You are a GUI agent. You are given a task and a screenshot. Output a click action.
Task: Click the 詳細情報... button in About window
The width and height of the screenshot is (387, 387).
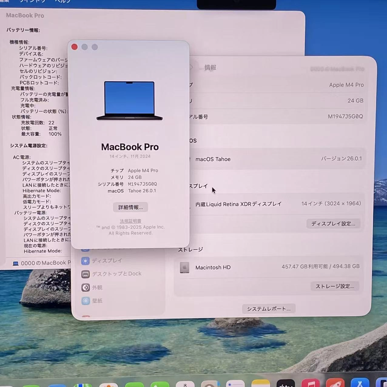(x=130, y=207)
